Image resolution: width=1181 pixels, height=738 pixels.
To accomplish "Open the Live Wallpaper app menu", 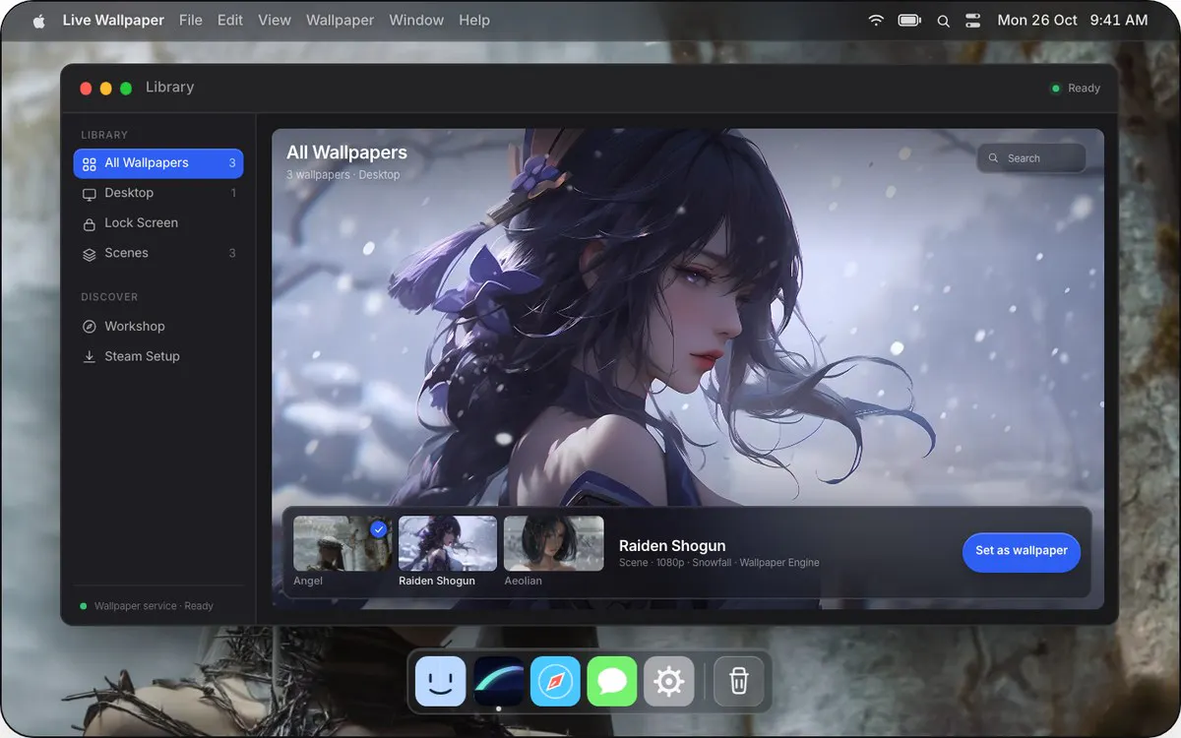I will click(113, 21).
